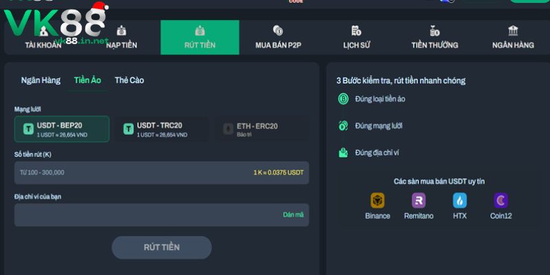550x275 pixels.
Task: Click the withdrawal amount input field
Action: tap(131, 173)
